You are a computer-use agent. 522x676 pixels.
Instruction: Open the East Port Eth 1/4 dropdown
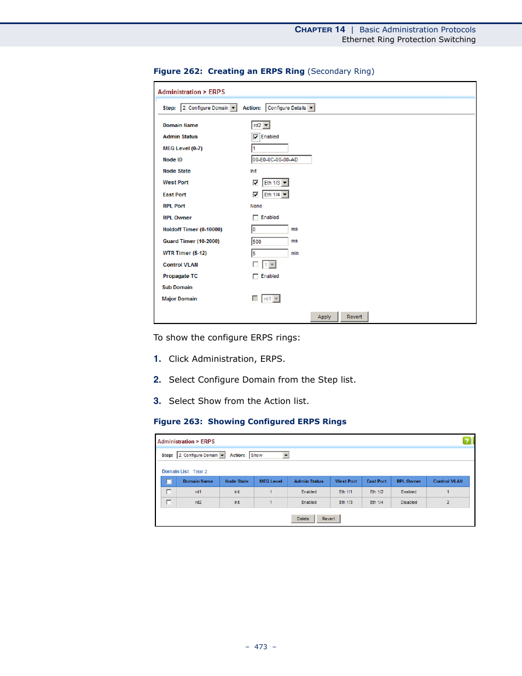click(x=275, y=194)
